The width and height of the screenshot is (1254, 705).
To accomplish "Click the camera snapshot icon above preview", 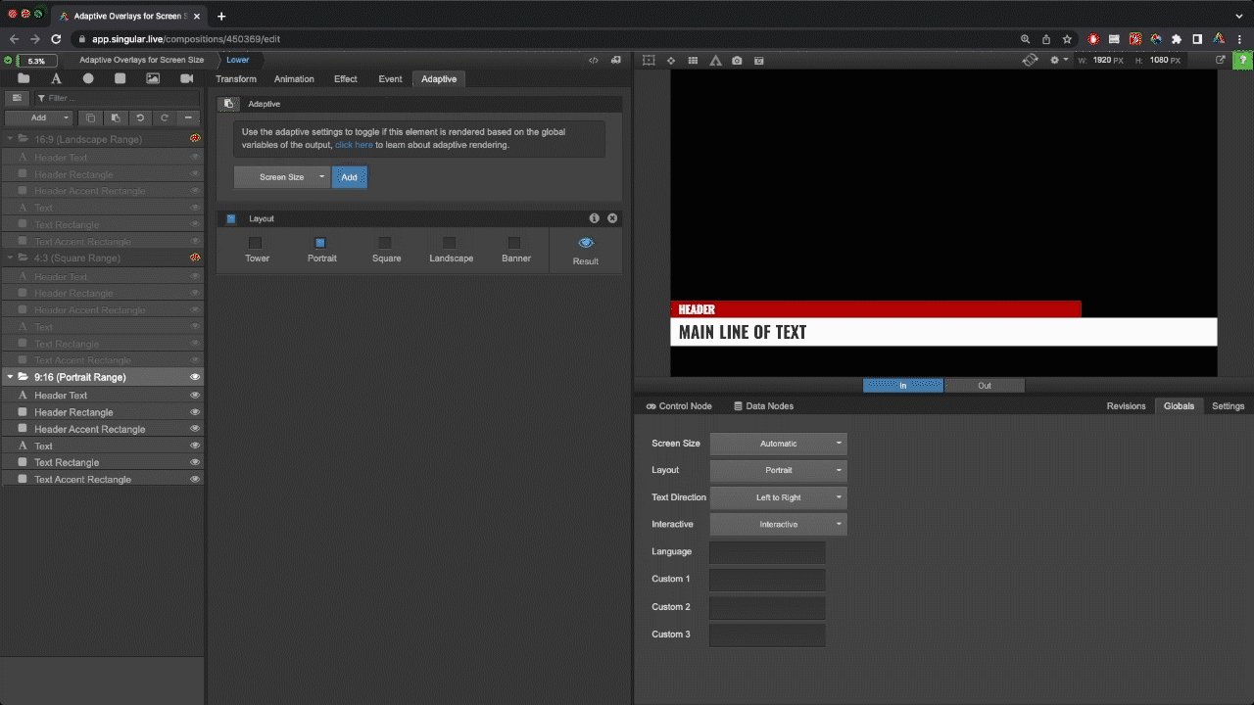I will tap(737, 61).
